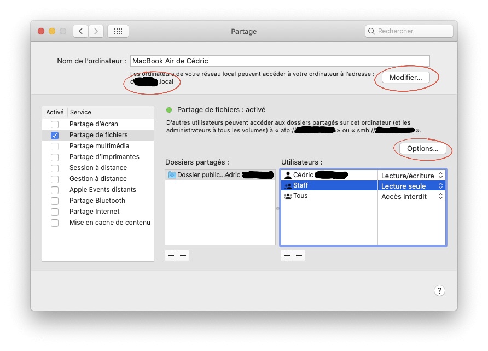Minimize the Partage window
488x351 pixels.
point(52,31)
